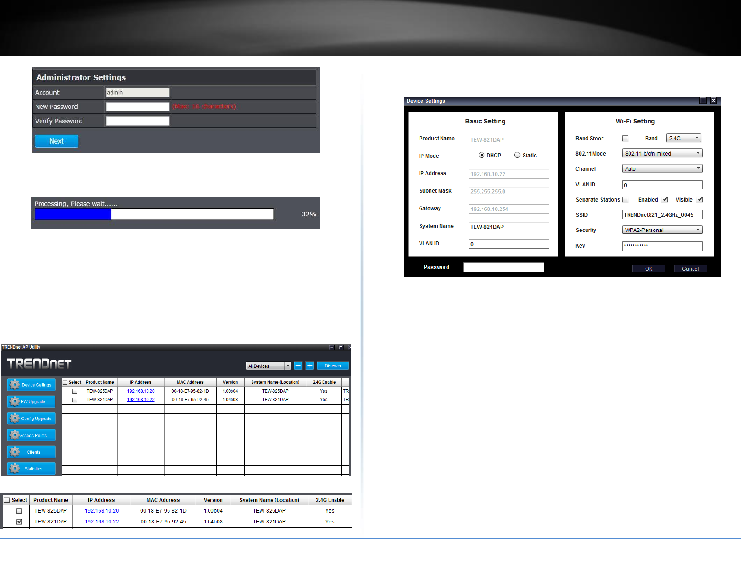This screenshot has width=756, height=586.
Task: Open Statistics in the AP Utility sidebar
Action: [x=31, y=469]
